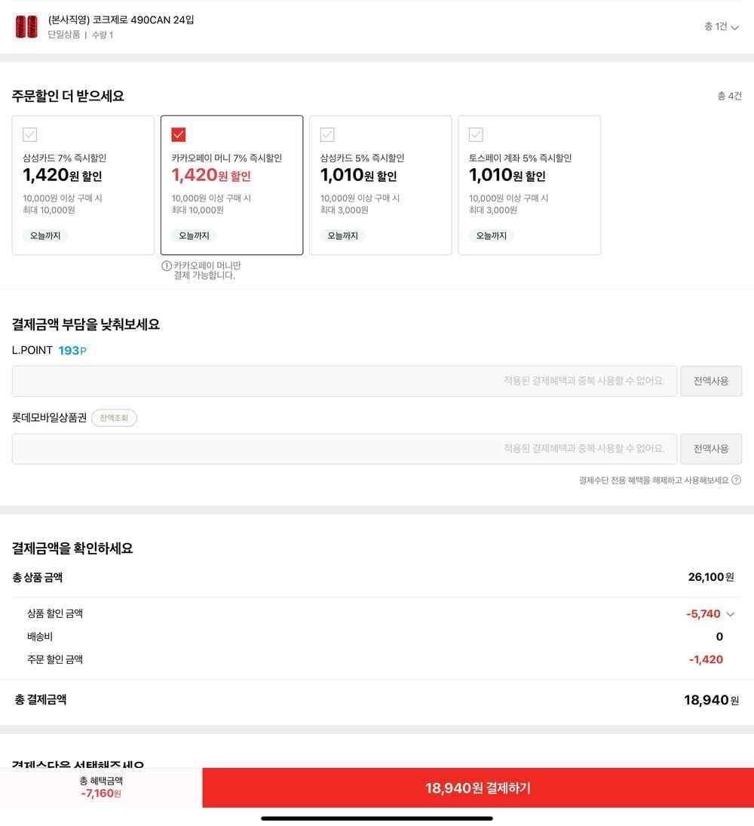
Task: Click the 193P L.POINT balance text
Action: [72, 350]
